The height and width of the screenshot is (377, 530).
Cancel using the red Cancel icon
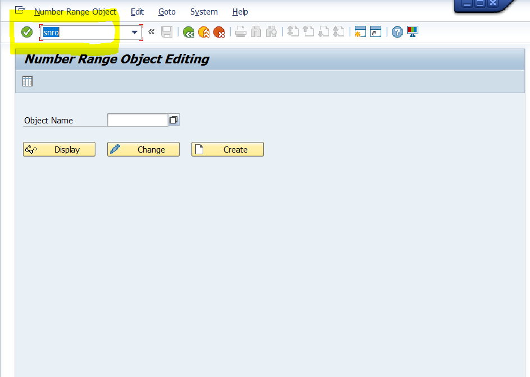click(x=219, y=32)
